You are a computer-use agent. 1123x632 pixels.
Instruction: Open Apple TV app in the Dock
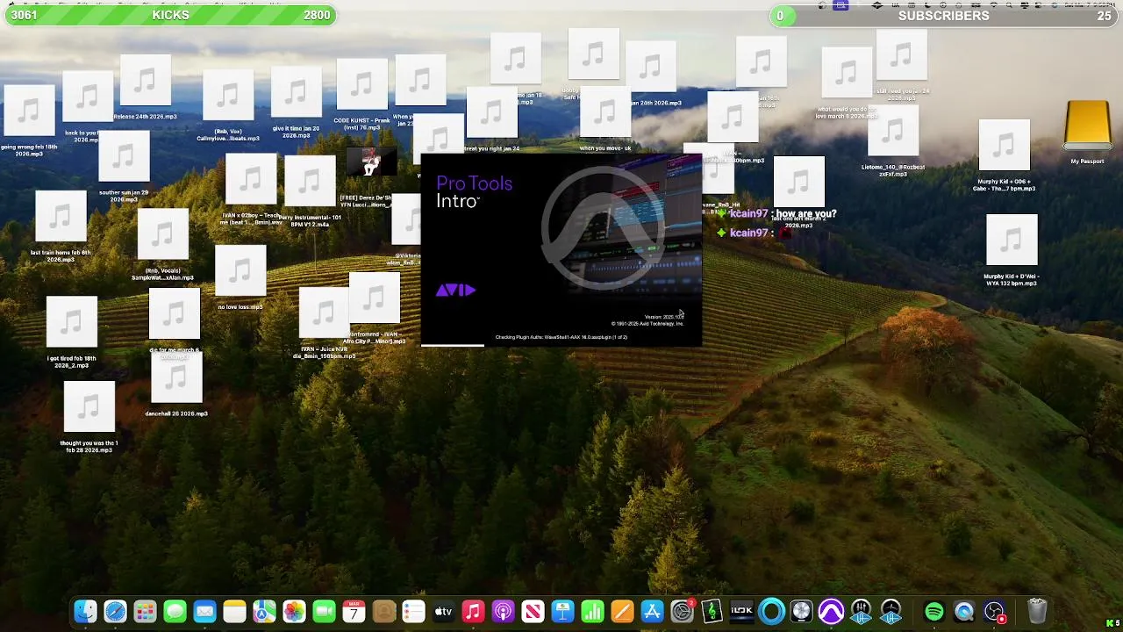443,611
